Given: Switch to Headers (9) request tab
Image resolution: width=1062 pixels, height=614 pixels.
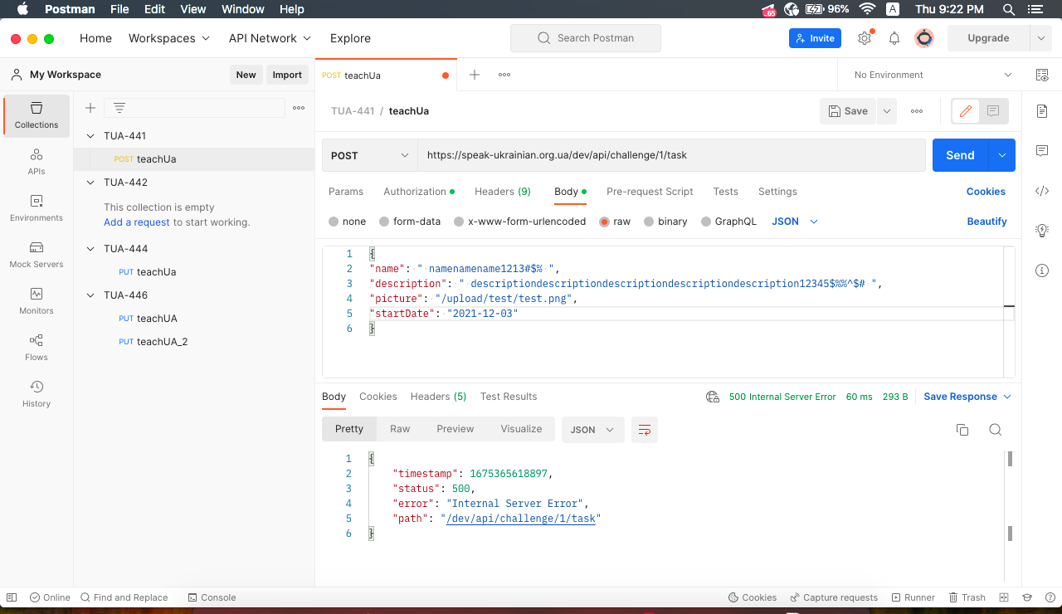Looking at the screenshot, I should tap(503, 191).
